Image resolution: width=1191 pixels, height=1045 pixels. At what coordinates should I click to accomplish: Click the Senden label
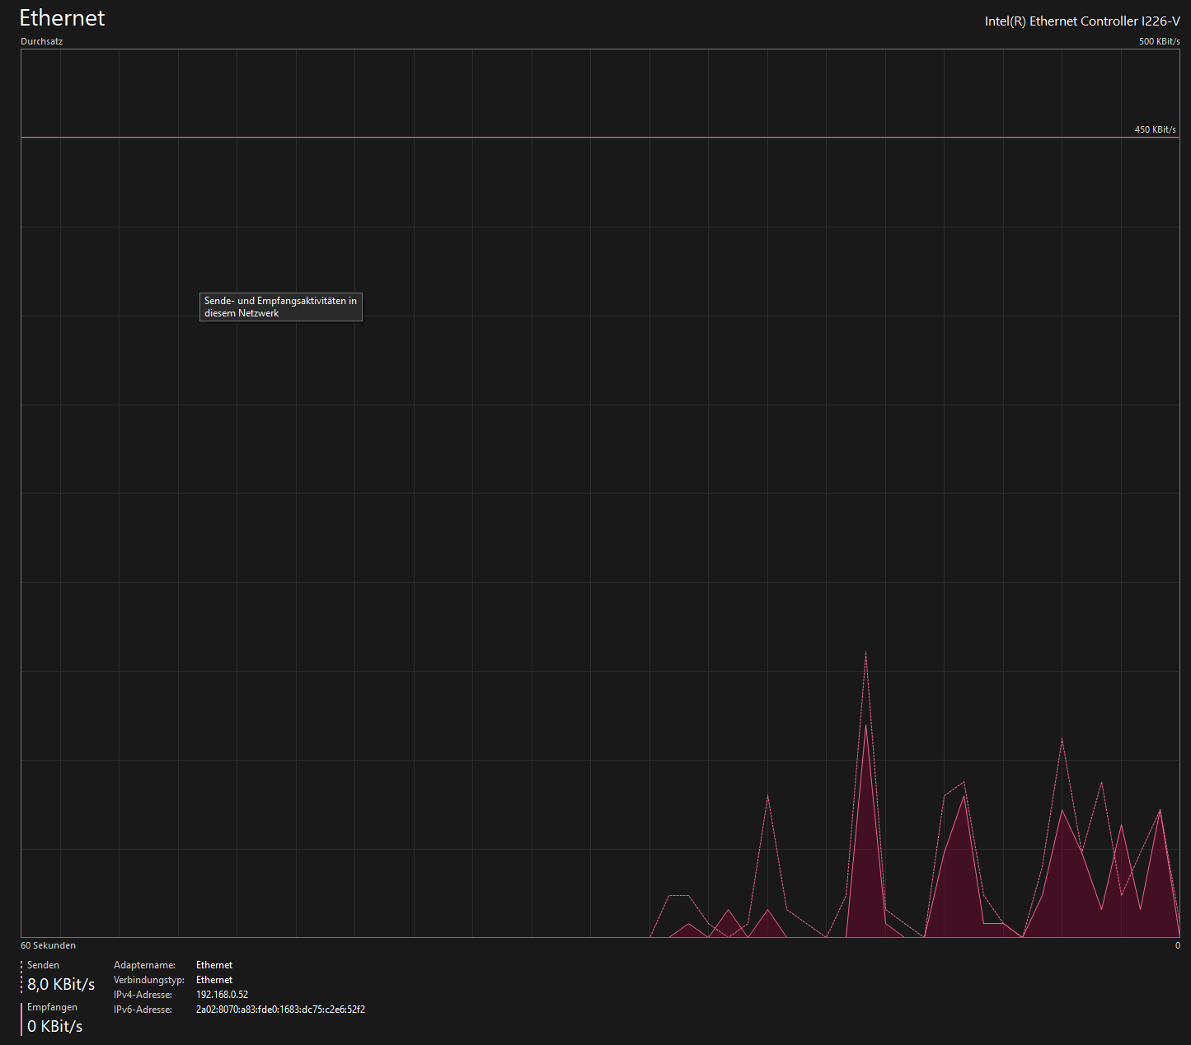point(43,965)
